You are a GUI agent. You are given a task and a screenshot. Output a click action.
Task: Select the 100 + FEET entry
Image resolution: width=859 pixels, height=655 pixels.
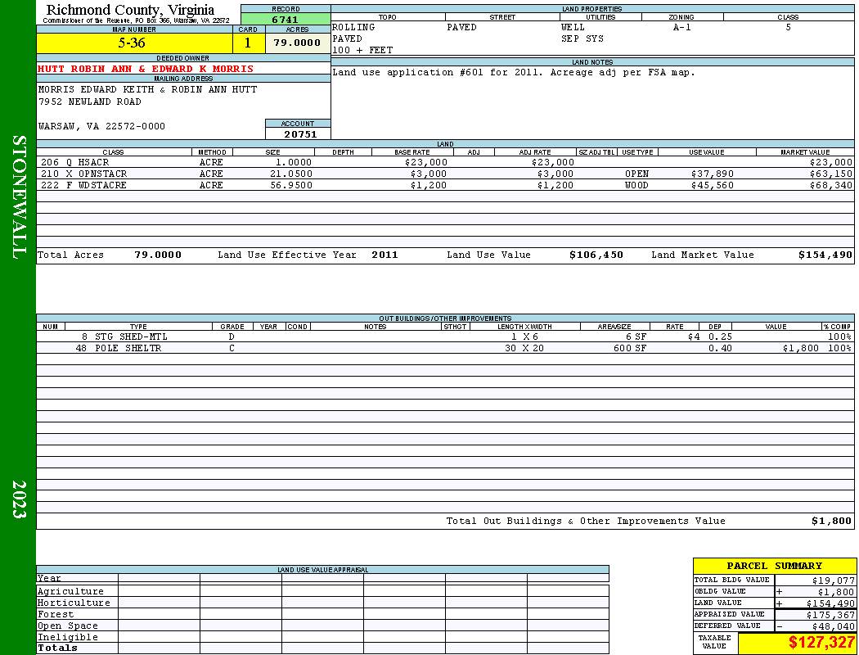tap(362, 51)
